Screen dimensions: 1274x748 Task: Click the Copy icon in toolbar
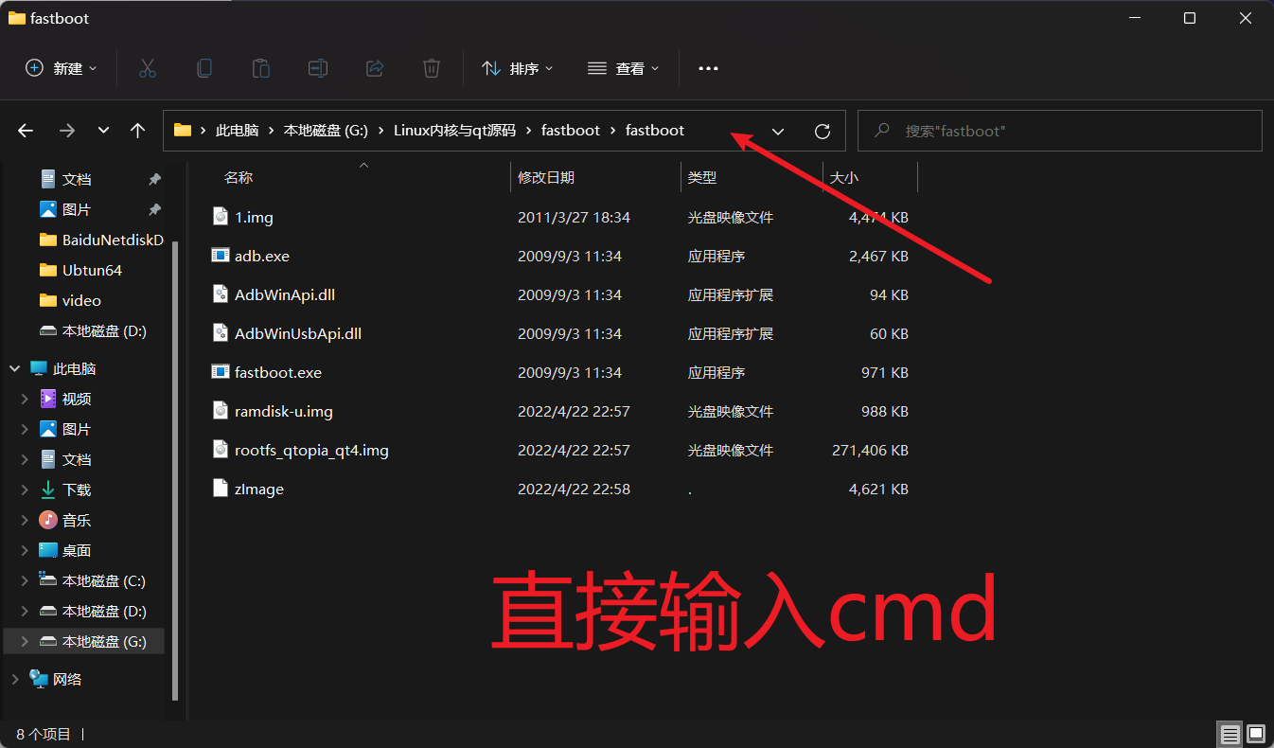point(203,68)
